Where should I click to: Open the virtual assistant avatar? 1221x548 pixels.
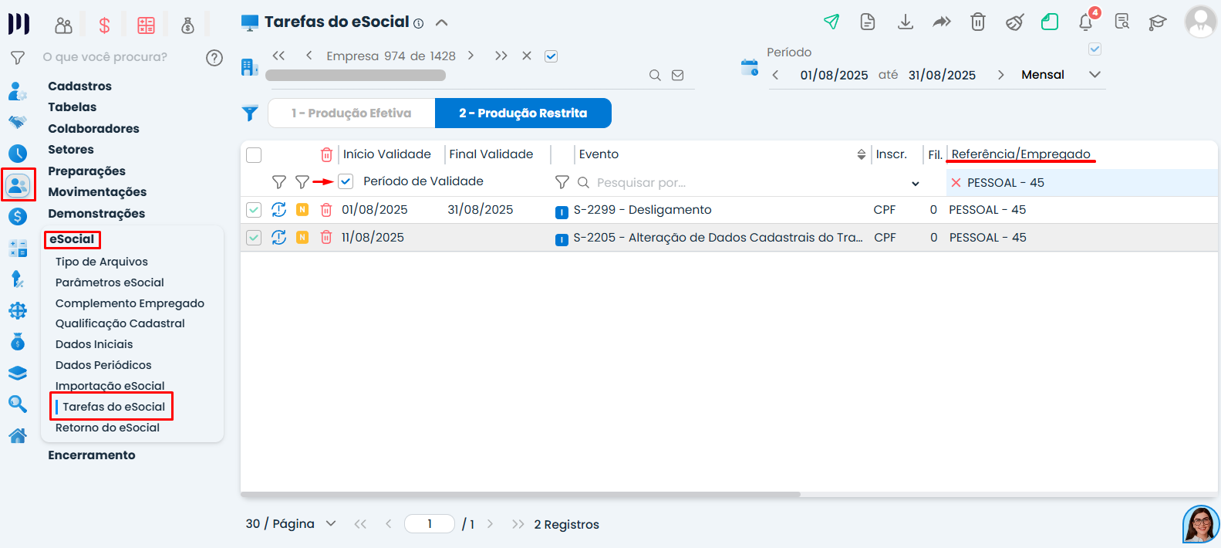1201,525
